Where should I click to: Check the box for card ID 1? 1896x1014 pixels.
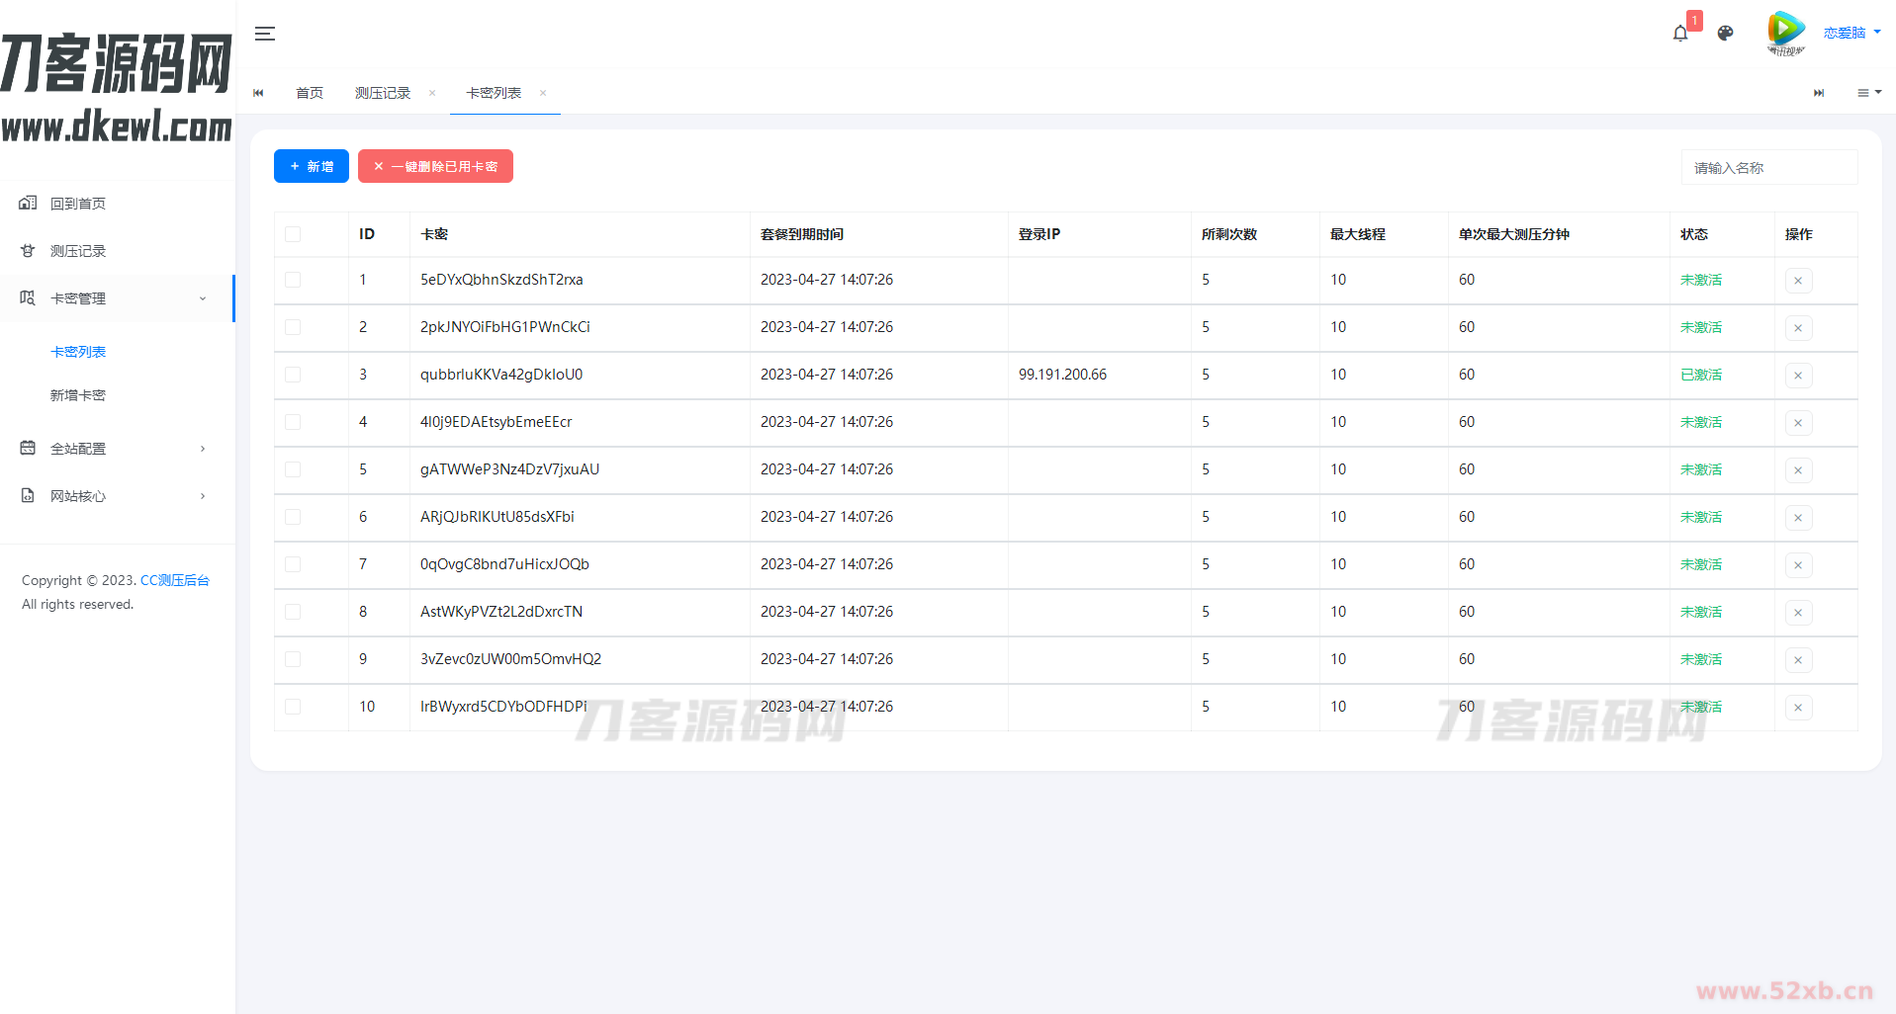[x=293, y=280]
